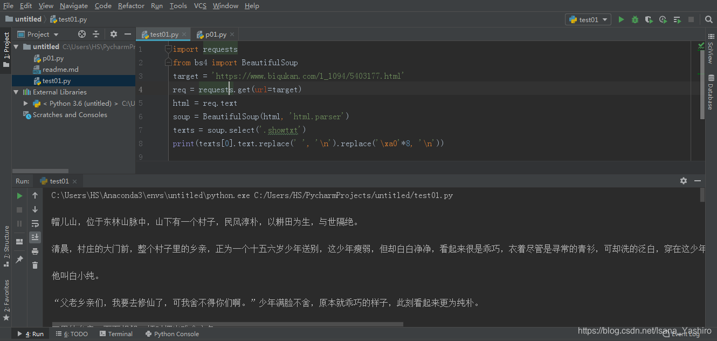Run test01 with Coverage shield icon
717x341 pixels.
[648, 19]
